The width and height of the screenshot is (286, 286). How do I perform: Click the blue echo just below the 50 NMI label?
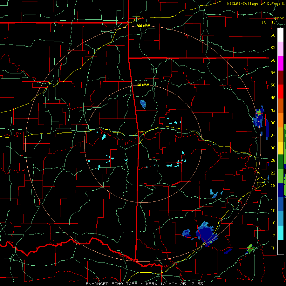coord(143,104)
